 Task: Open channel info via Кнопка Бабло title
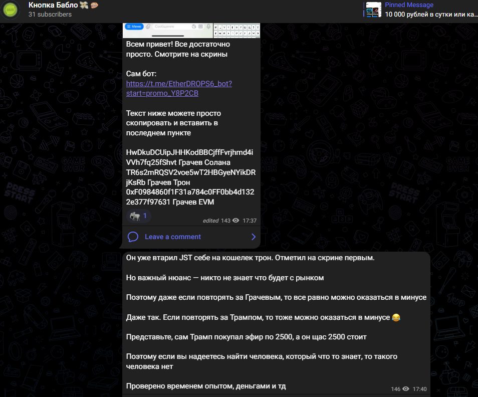coord(53,5)
